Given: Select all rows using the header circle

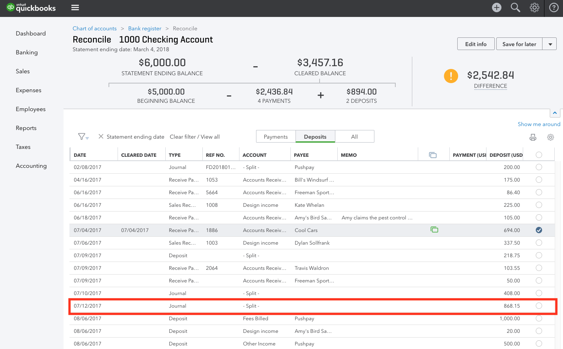Looking at the screenshot, I should click(539, 154).
